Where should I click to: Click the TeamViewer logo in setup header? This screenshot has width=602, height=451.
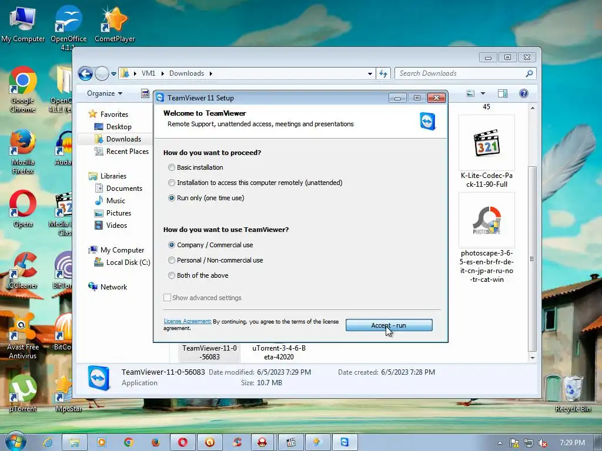pyautogui.click(x=428, y=121)
